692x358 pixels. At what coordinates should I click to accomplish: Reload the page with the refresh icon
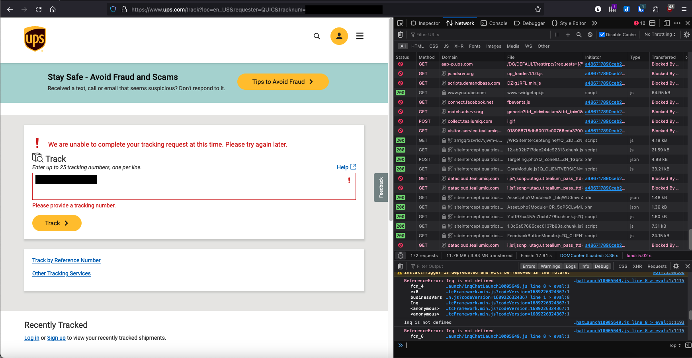[x=38, y=9]
